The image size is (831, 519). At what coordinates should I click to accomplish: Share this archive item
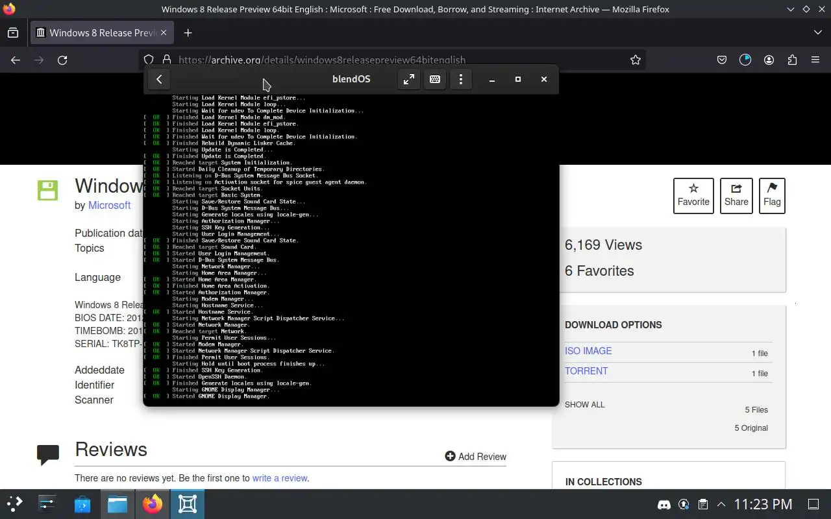coord(736,195)
